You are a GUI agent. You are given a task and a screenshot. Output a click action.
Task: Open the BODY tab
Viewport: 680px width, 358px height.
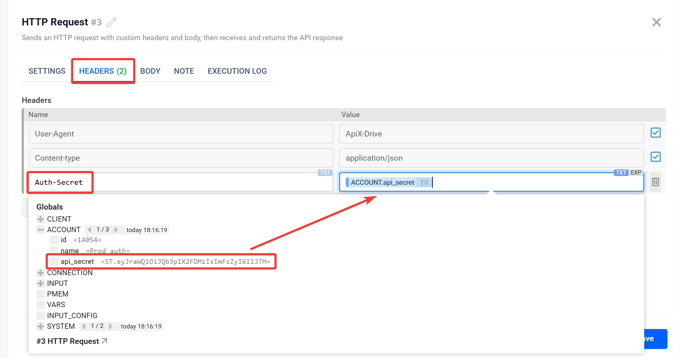pyautogui.click(x=150, y=71)
